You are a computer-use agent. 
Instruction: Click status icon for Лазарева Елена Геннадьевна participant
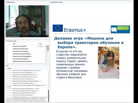click(46, 59)
